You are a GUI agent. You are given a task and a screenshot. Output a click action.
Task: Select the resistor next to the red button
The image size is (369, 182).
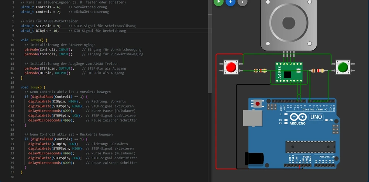click(261, 70)
